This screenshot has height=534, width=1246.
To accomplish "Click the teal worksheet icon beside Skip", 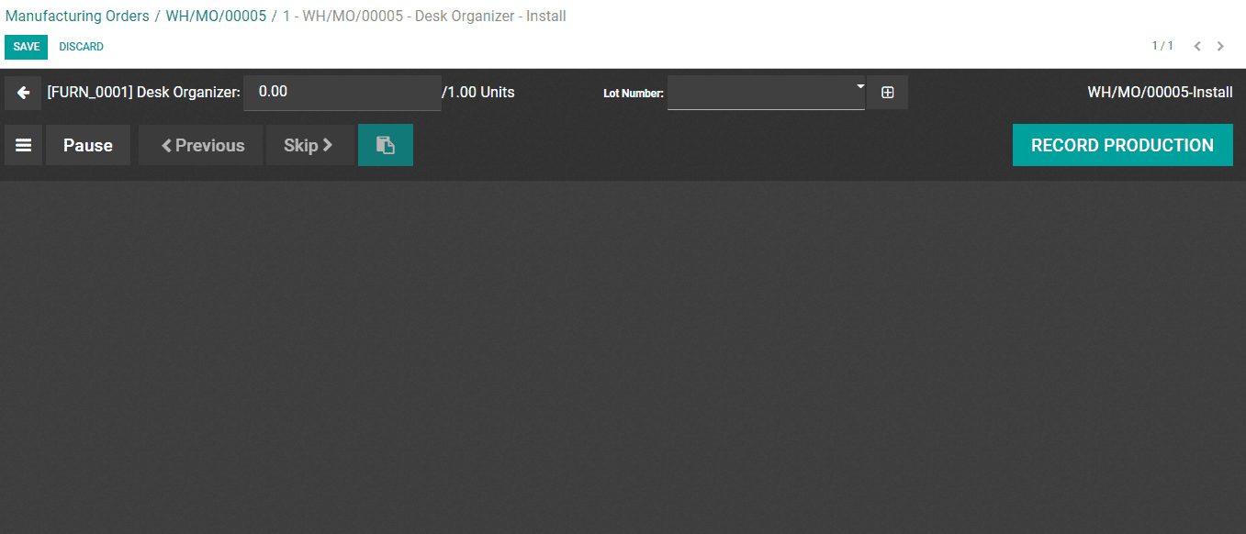I will 385,144.
